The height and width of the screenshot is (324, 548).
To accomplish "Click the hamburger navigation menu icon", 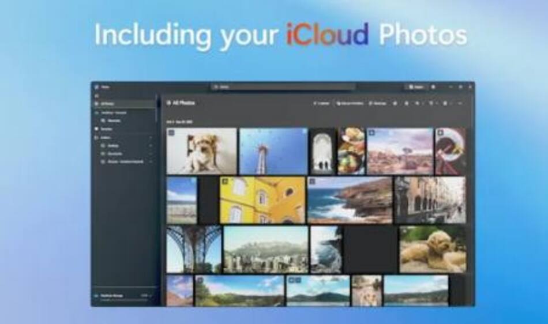I will (97, 96).
